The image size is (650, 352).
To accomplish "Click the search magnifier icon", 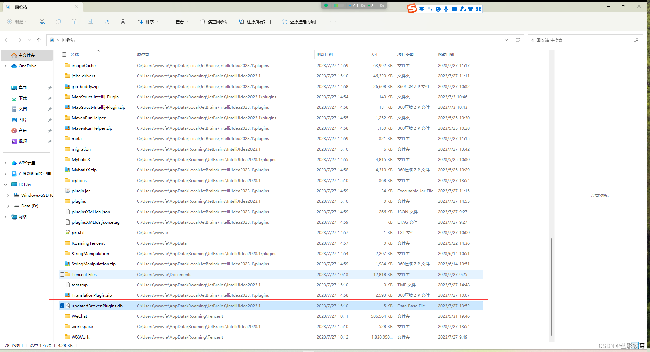I will (x=636, y=40).
